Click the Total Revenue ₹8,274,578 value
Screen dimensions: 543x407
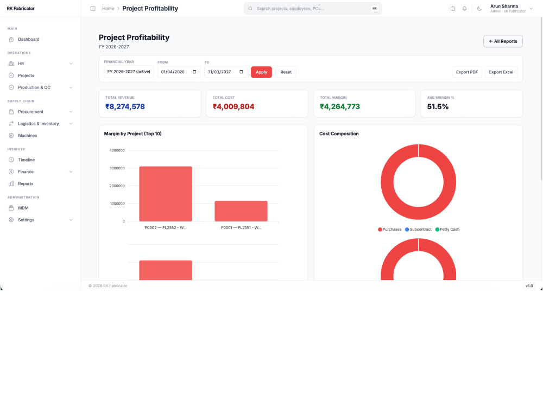125,106
